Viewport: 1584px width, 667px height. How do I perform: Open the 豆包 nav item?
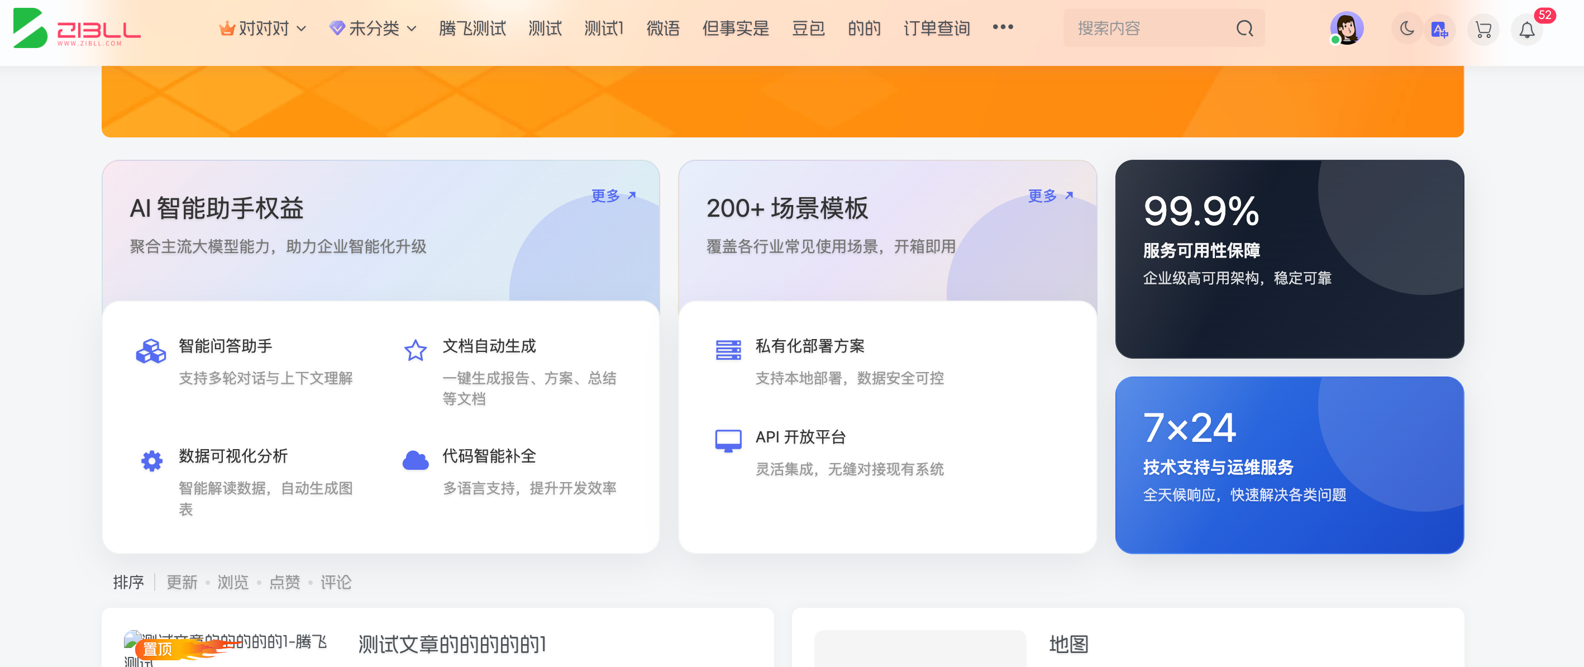(809, 28)
